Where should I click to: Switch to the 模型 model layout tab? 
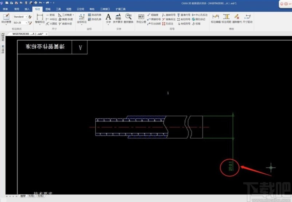(23, 196)
